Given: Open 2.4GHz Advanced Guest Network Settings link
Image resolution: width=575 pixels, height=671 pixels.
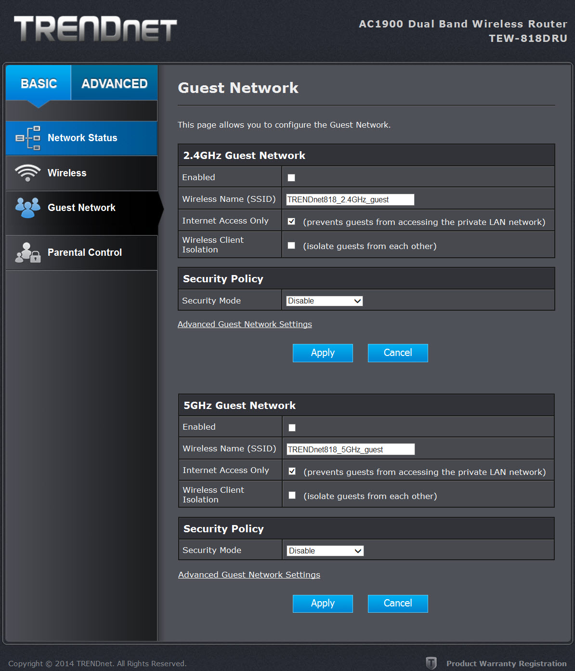Looking at the screenshot, I should [245, 324].
